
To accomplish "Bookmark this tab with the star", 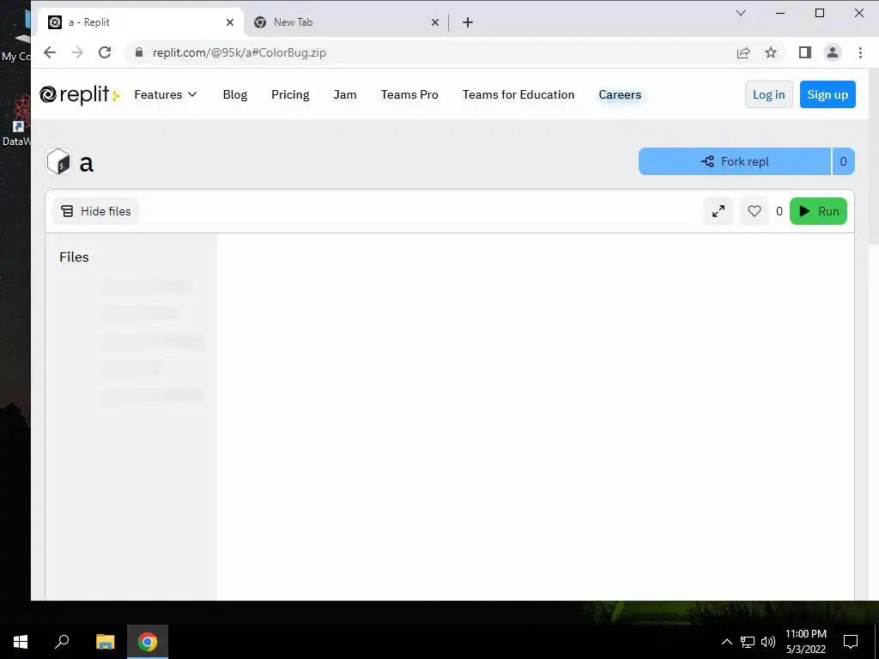I will pos(771,52).
